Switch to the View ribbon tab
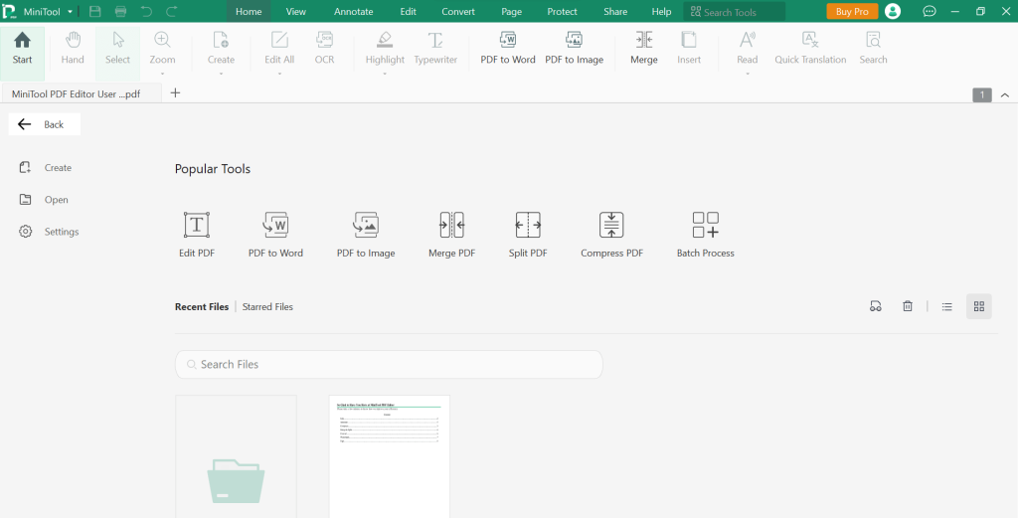This screenshot has height=518, width=1018. pyautogui.click(x=296, y=12)
